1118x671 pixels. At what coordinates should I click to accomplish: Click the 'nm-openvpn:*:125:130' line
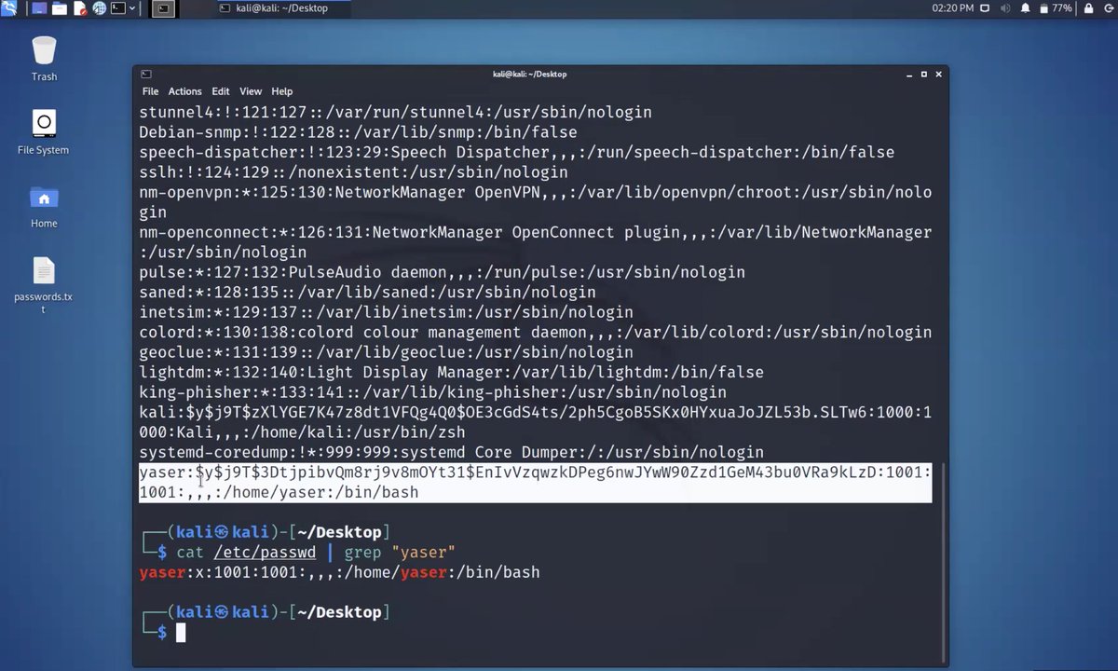point(535,202)
